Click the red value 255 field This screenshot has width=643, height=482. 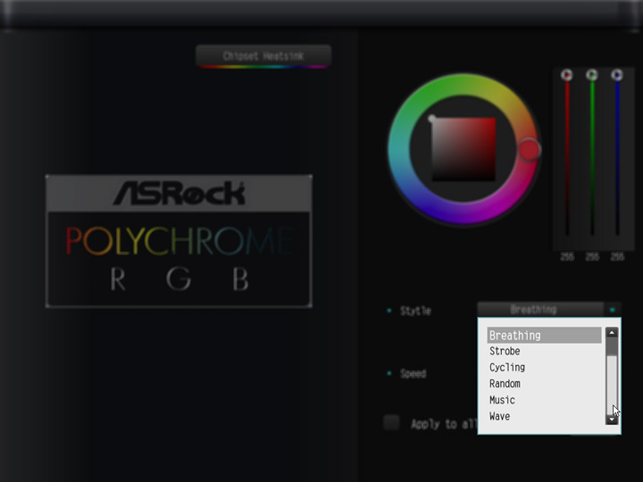[x=567, y=256]
